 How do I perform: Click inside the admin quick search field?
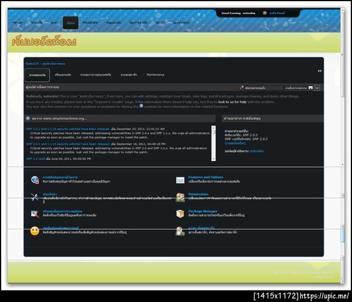tap(263, 88)
